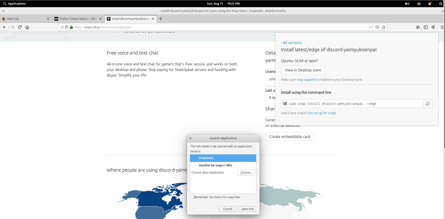Viewport: 445px width, 219px height.
Task: Click the forward navigation arrow
Action: (12, 27)
